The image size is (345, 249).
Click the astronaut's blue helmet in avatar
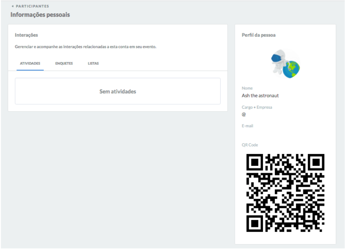[x=276, y=57]
